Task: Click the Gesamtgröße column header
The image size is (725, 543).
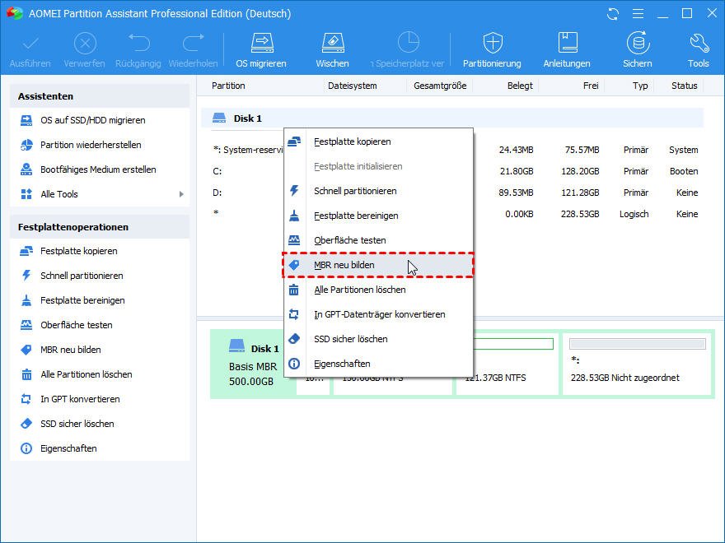Action: click(440, 86)
